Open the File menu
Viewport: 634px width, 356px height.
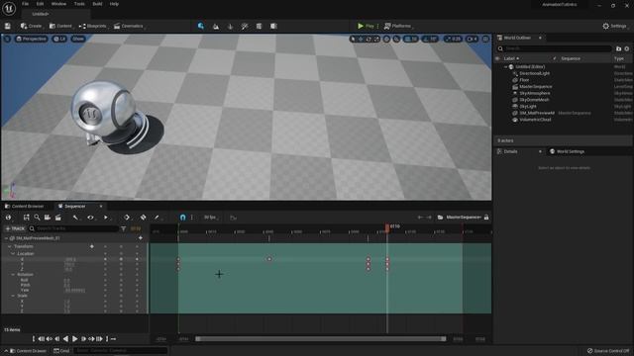tap(25, 4)
